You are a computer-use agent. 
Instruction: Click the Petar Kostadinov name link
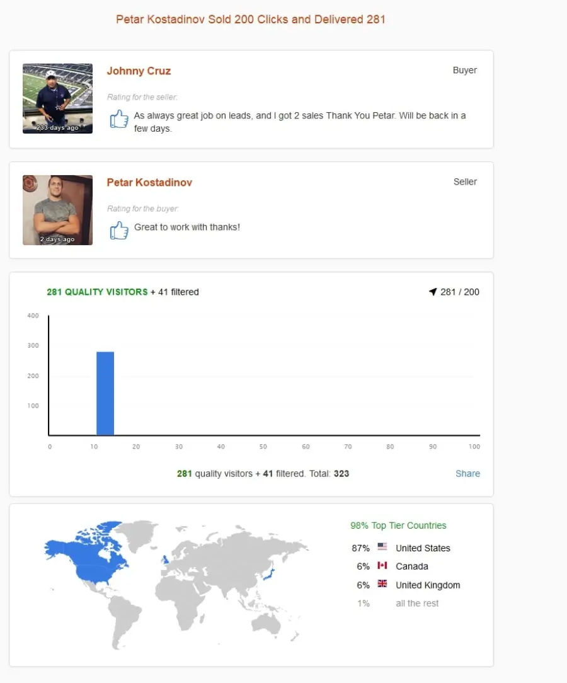tap(149, 183)
